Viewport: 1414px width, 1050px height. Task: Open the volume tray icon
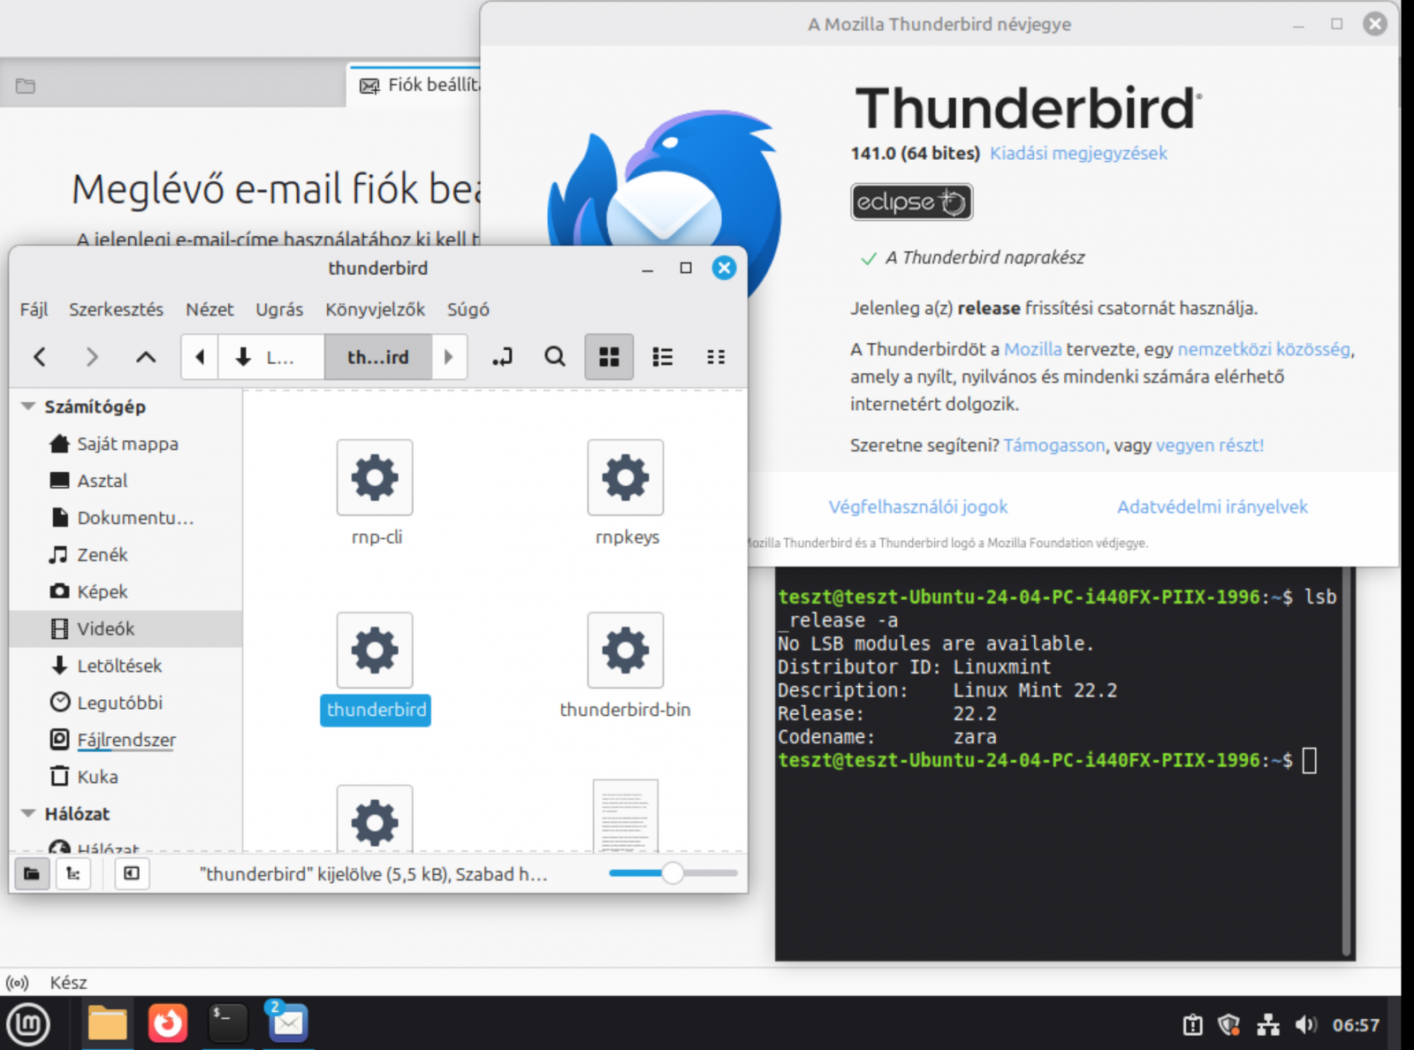click(x=1306, y=1025)
